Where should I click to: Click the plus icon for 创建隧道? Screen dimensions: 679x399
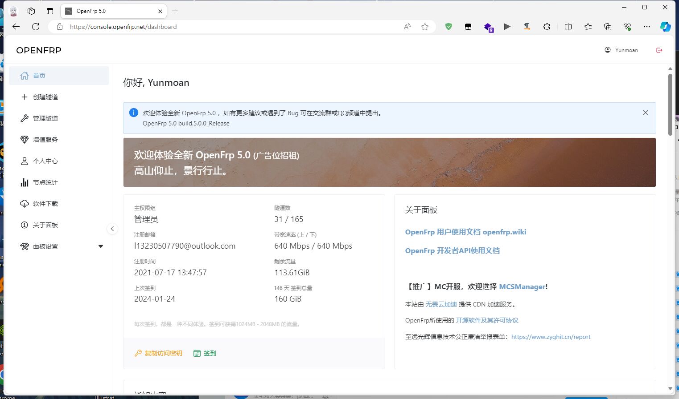click(25, 97)
